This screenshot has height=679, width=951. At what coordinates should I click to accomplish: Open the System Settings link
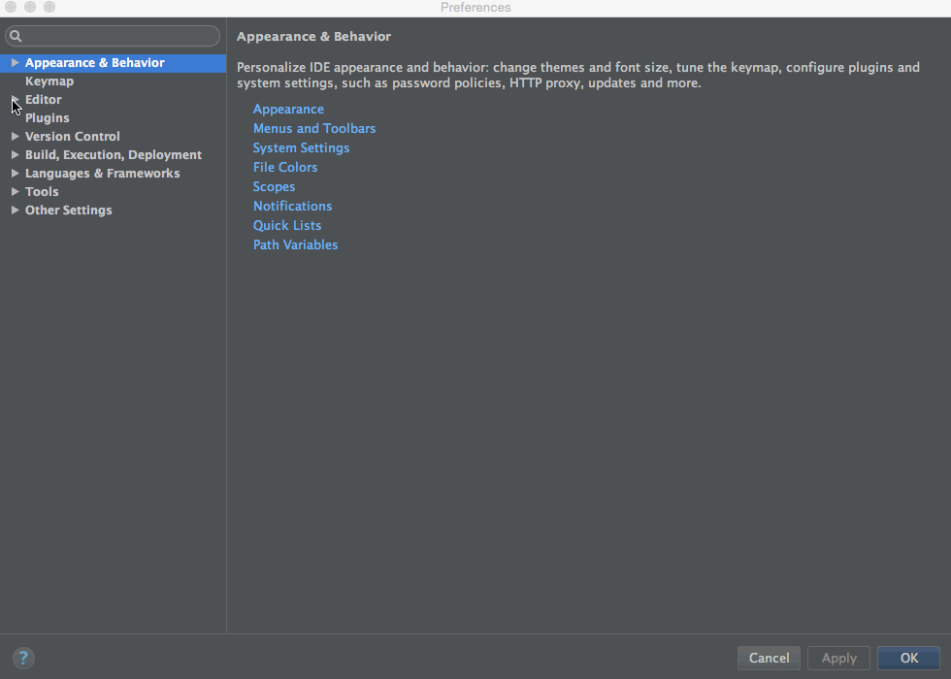(x=301, y=148)
